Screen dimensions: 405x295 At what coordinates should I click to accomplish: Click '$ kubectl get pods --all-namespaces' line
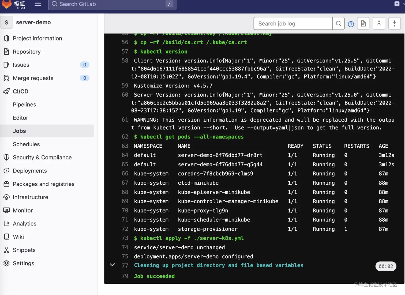coord(189,137)
